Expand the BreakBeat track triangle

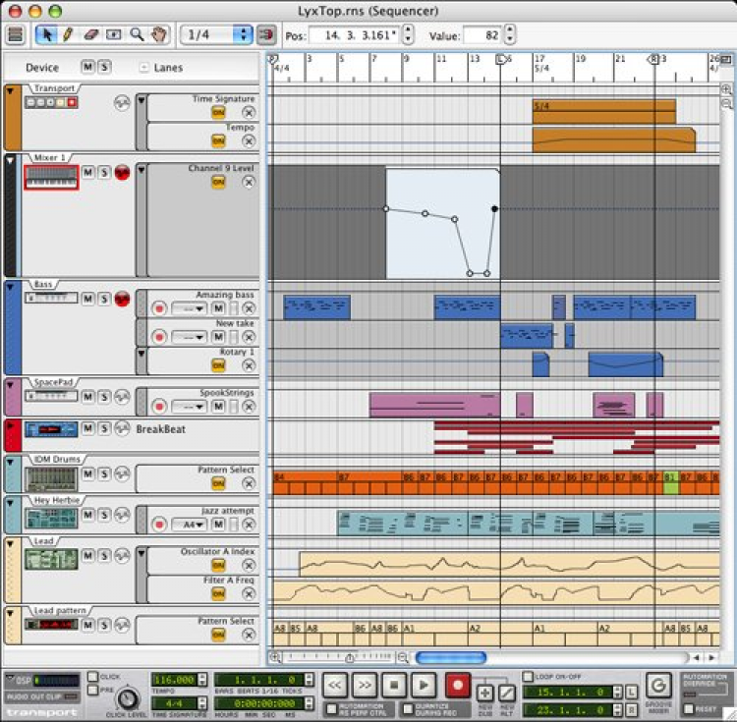[x=11, y=425]
